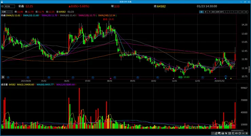Click the dimmed document icon in bottom toolbar
Screen dimensions: 251x136
(212, 133)
